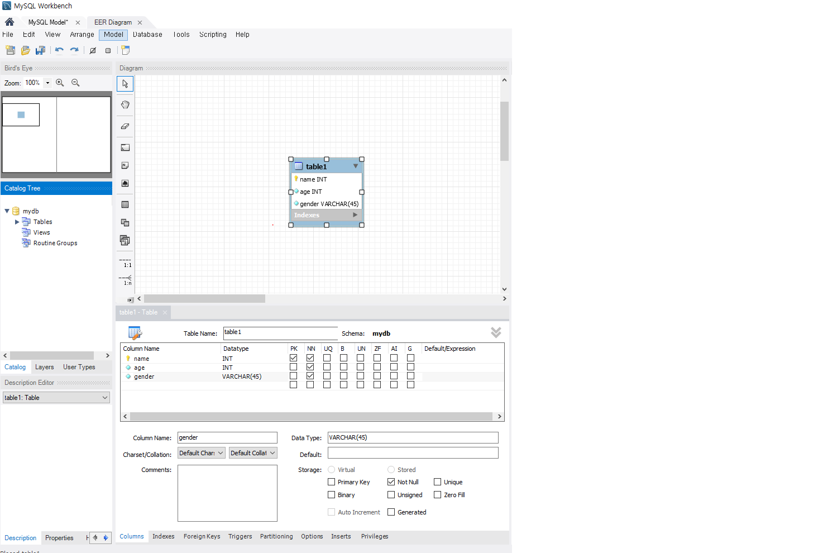Zoom out with the magnifier minus icon
Image resolution: width=823 pixels, height=553 pixels.
point(75,83)
